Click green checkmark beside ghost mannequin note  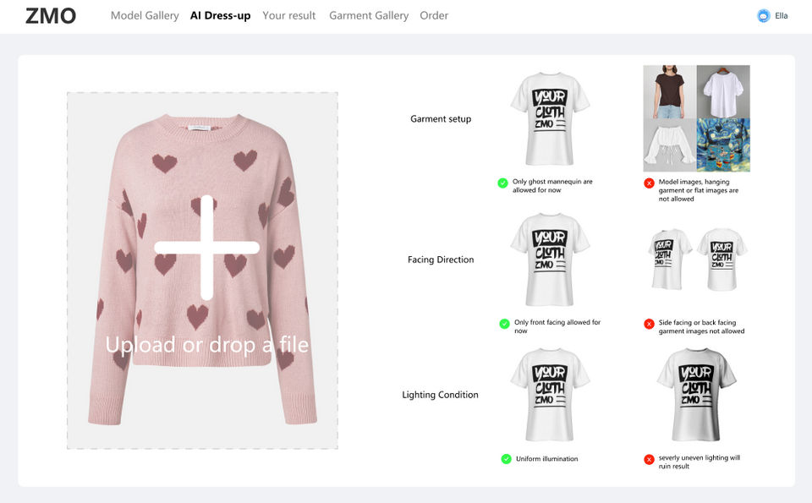coord(503,183)
